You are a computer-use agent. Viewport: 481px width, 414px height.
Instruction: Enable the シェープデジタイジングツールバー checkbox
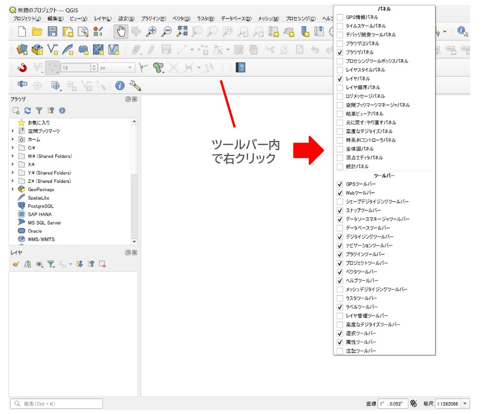(x=340, y=202)
